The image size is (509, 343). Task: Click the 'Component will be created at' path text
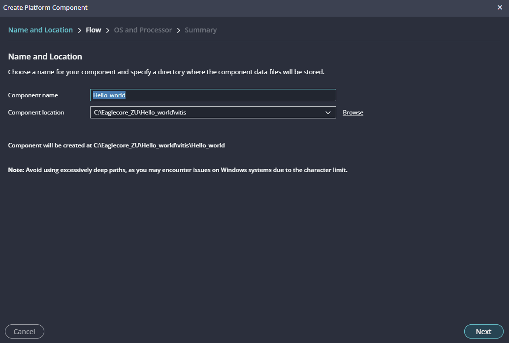coord(117,145)
